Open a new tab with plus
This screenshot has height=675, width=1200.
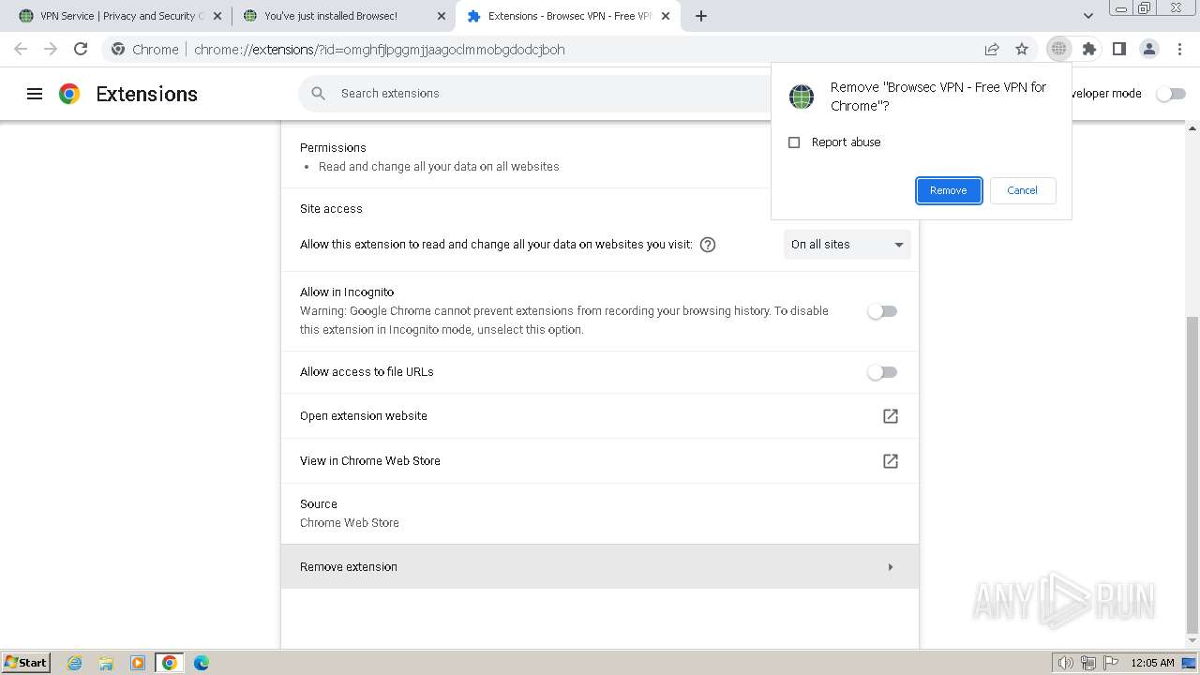point(701,16)
